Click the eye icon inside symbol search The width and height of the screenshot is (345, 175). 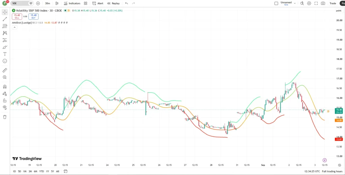click(x=31, y=3)
